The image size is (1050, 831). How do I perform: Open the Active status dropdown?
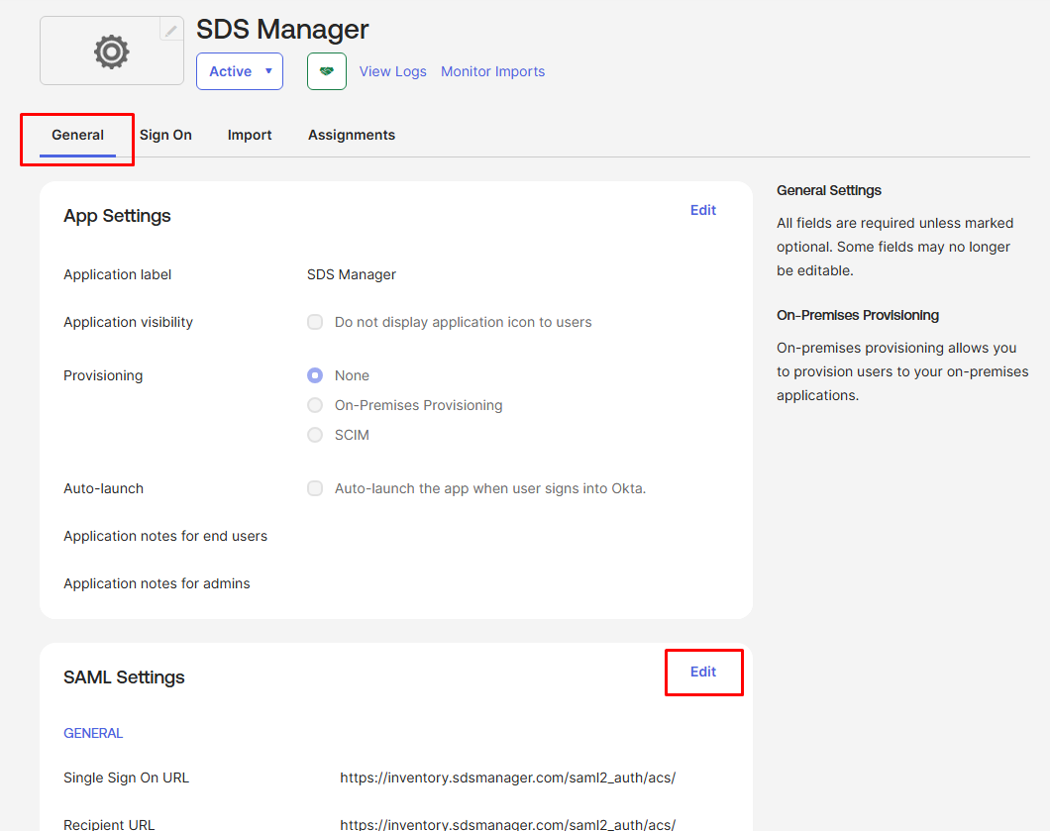[240, 71]
